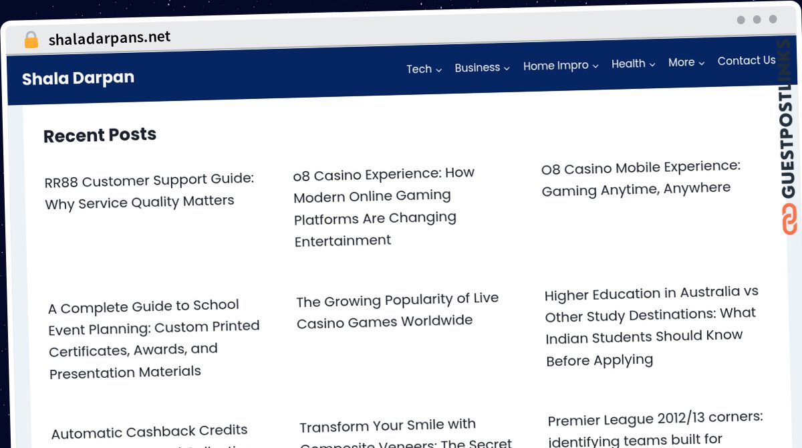This screenshot has width=802, height=448.
Task: Click the padlock icon in the address bar
Action: point(31,40)
